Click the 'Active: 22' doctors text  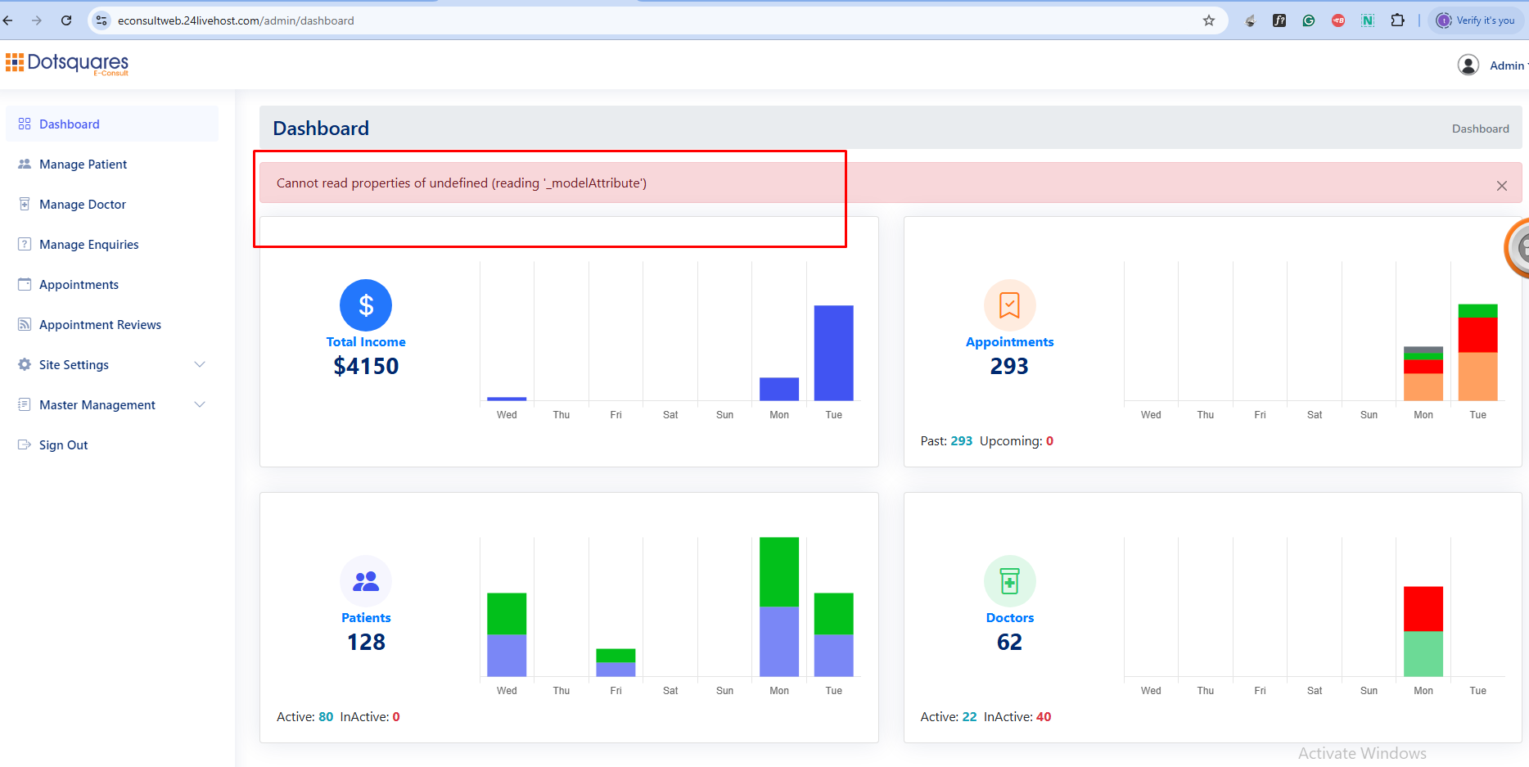click(949, 717)
